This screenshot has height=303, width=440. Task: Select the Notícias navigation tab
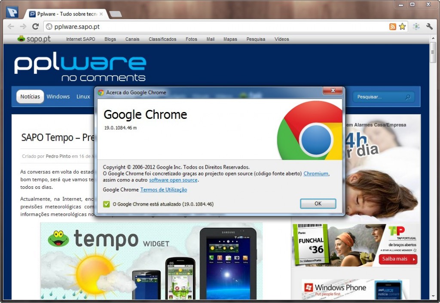(x=30, y=97)
